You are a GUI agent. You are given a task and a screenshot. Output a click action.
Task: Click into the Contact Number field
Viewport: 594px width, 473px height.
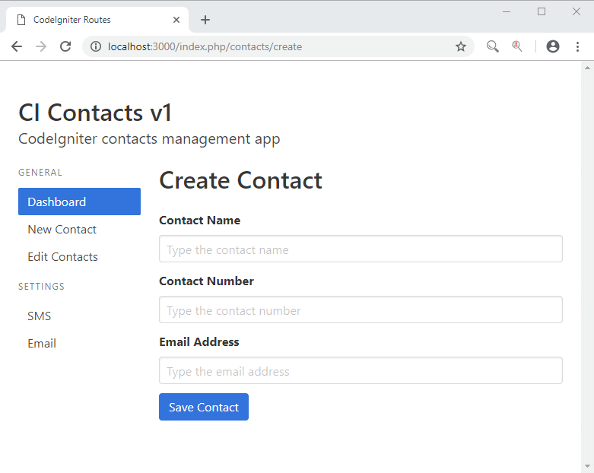[x=361, y=310]
